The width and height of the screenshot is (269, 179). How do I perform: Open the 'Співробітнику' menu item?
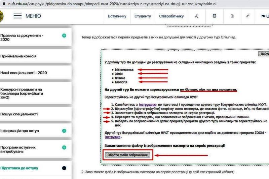171,16
